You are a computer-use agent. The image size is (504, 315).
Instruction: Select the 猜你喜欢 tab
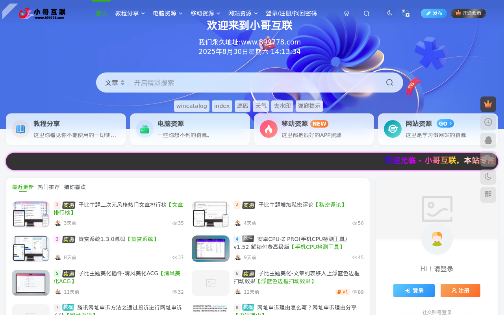75,187
